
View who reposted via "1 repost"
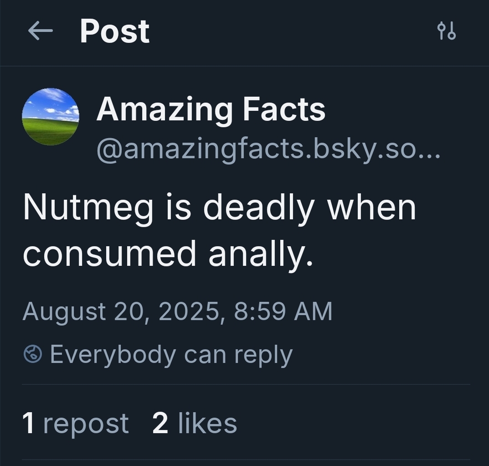(x=75, y=423)
